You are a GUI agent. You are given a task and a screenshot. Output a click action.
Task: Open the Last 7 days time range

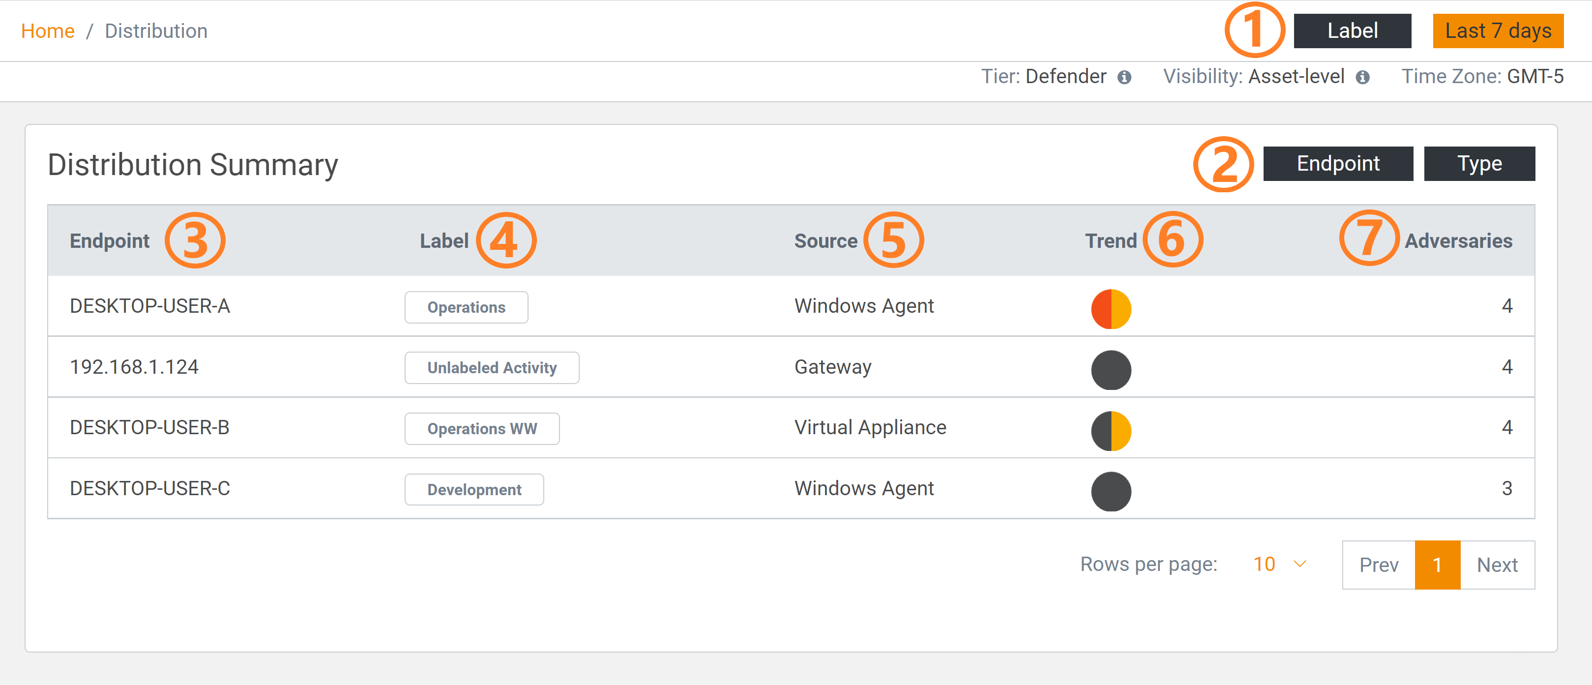tap(1498, 31)
